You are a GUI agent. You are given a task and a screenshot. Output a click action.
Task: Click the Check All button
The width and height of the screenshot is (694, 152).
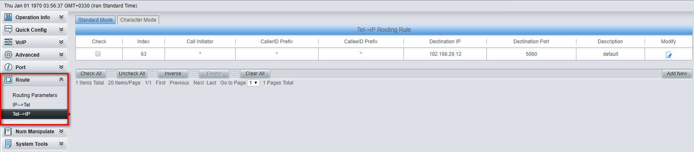click(x=91, y=73)
